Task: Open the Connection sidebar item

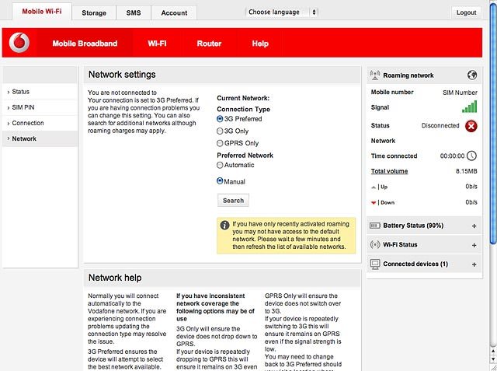Action: click(40, 123)
